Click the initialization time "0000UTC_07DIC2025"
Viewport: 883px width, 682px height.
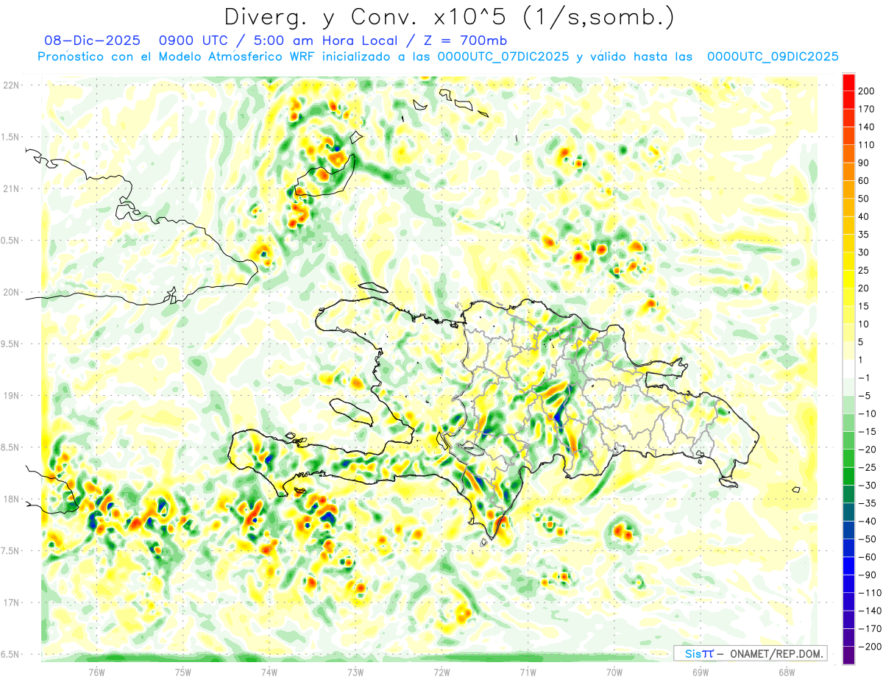[x=503, y=57]
